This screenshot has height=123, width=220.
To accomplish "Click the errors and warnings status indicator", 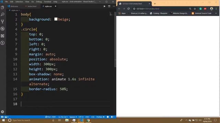I will pyautogui.click(x=4, y=117).
